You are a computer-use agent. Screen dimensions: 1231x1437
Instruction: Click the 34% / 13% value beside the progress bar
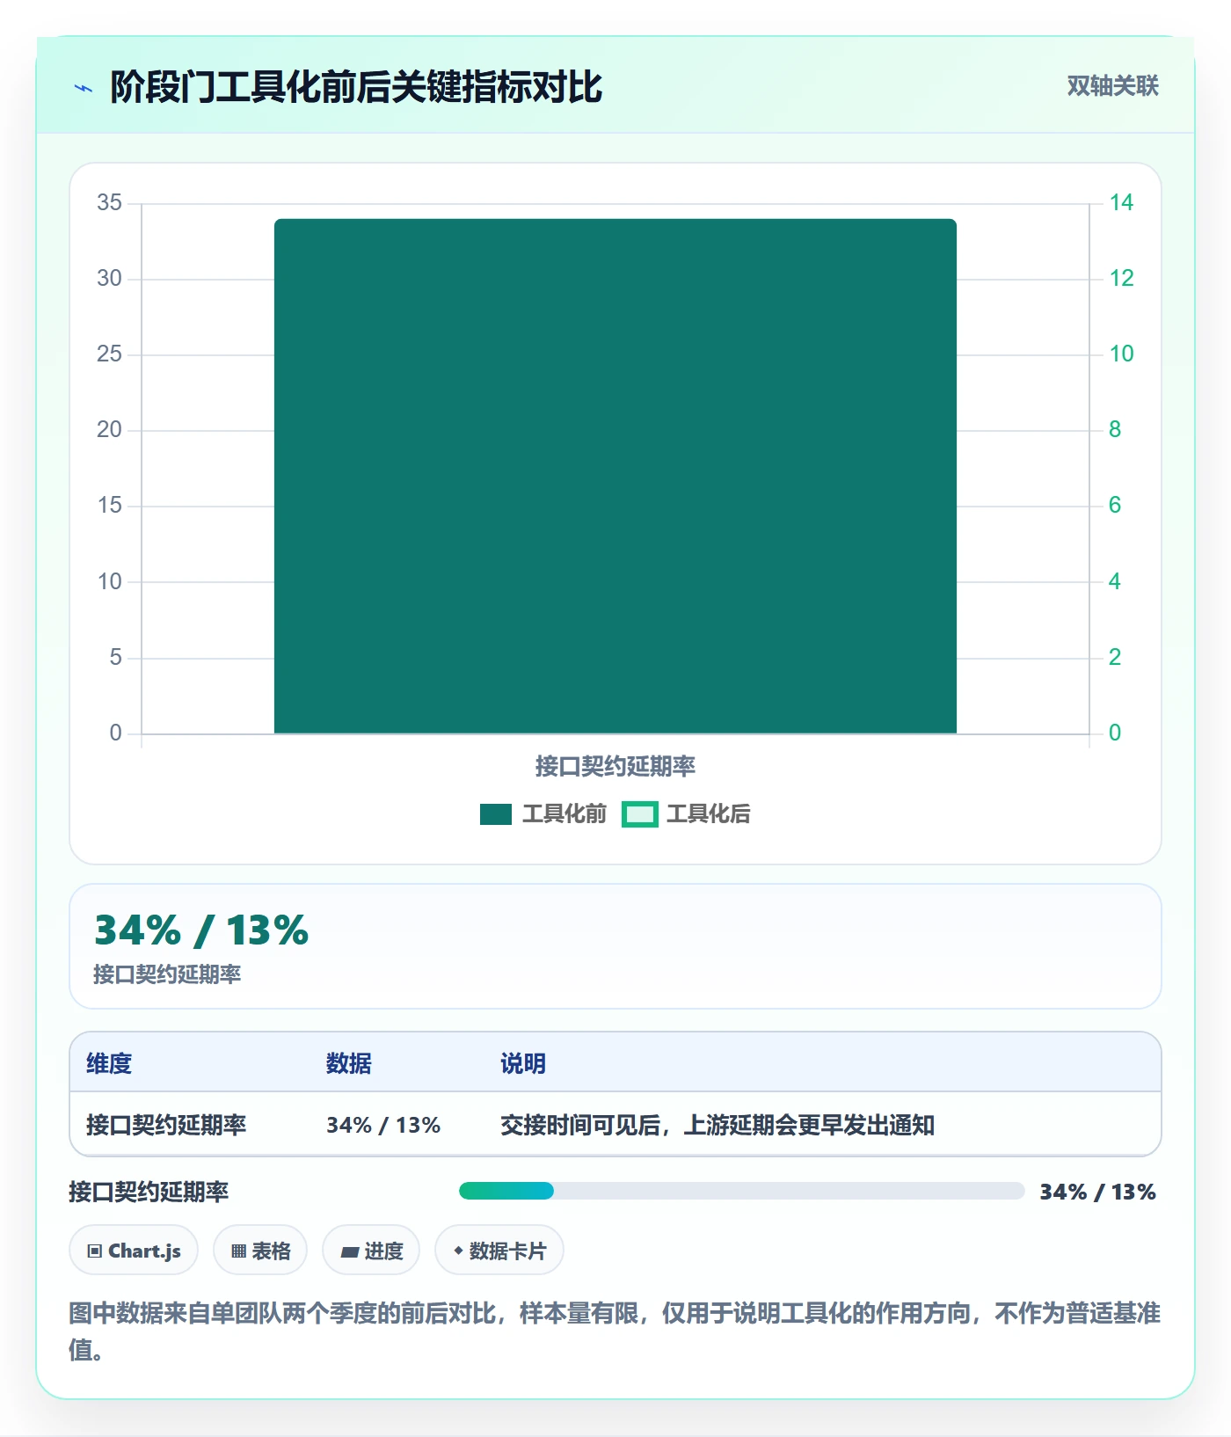pyautogui.click(x=1097, y=1192)
